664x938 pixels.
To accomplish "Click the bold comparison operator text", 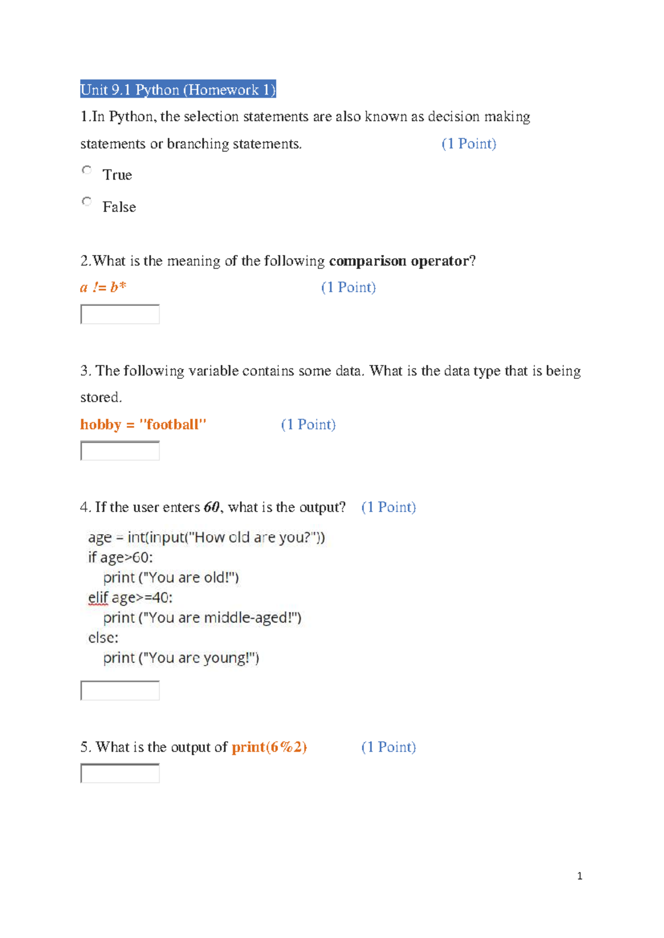I will [x=398, y=261].
